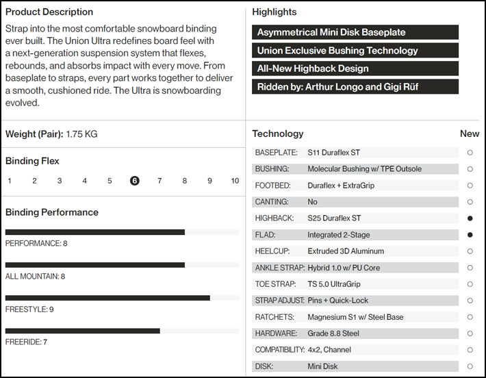486x378 pixels.
Task: Click the filled New dot beside FLAD
Action: [x=470, y=235]
